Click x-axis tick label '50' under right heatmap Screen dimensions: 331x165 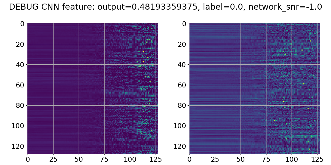pyautogui.click(x=241, y=159)
